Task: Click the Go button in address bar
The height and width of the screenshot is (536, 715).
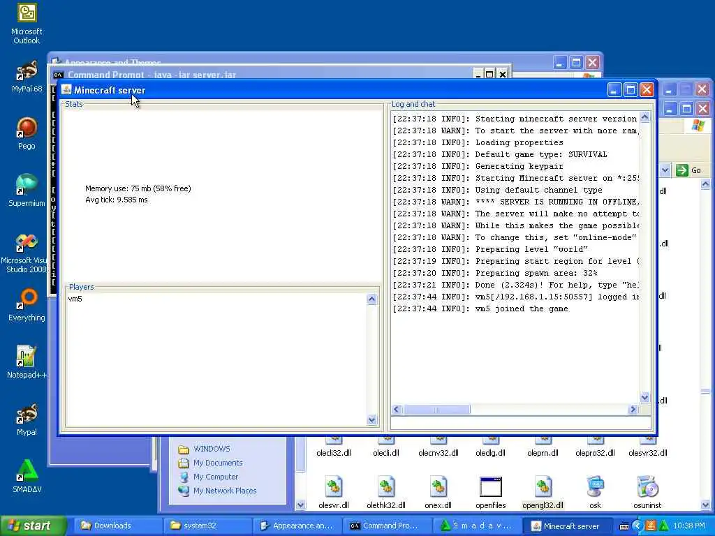Action: coord(688,170)
